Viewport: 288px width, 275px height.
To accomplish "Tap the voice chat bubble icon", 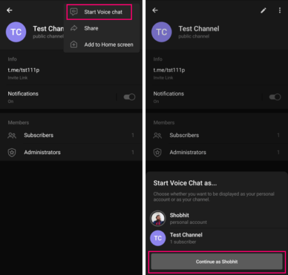I will [74, 12].
